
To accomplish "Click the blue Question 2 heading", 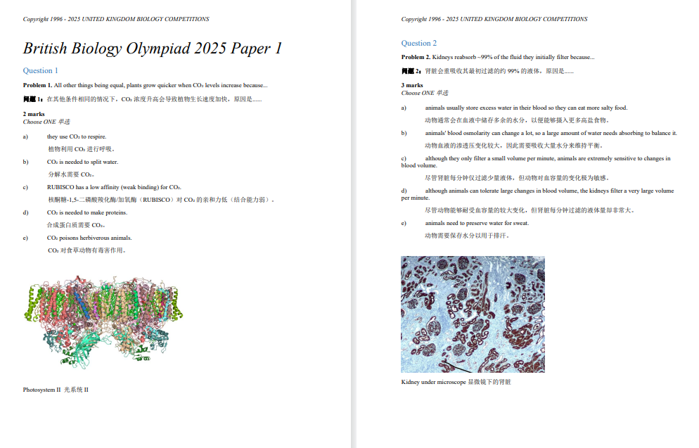I will 419,43.
